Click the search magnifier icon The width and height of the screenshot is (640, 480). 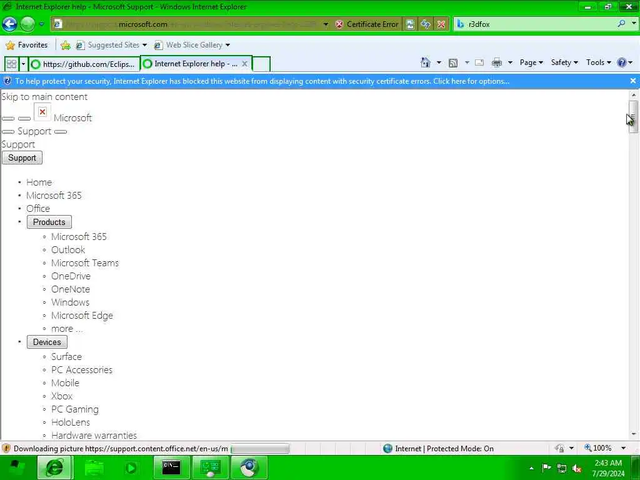tap(622, 24)
